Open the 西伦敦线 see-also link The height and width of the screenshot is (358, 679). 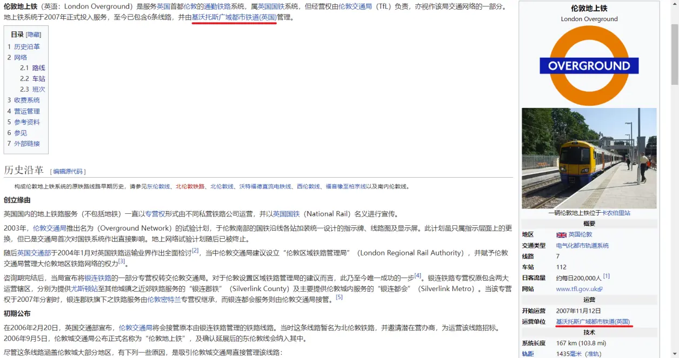[308, 186]
